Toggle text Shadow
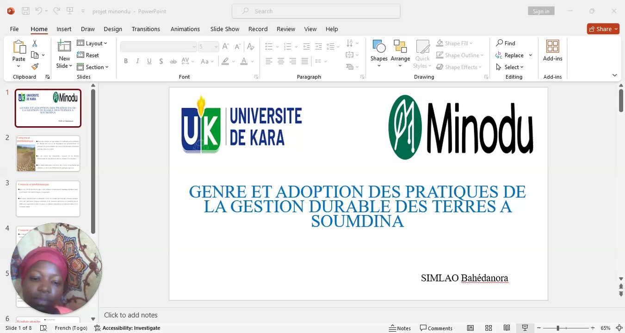The height and width of the screenshot is (333, 625). coord(161,61)
